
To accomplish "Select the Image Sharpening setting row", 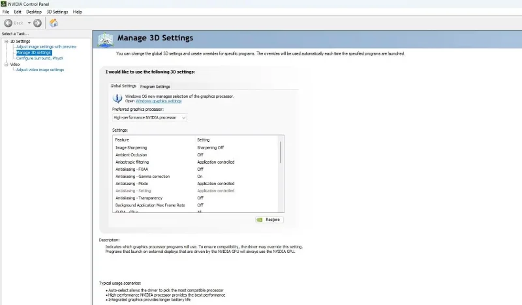I will tap(195, 148).
